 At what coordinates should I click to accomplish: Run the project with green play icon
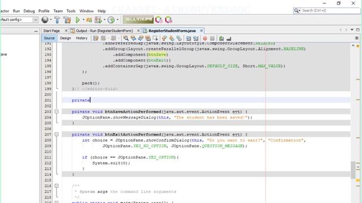coord(78,20)
